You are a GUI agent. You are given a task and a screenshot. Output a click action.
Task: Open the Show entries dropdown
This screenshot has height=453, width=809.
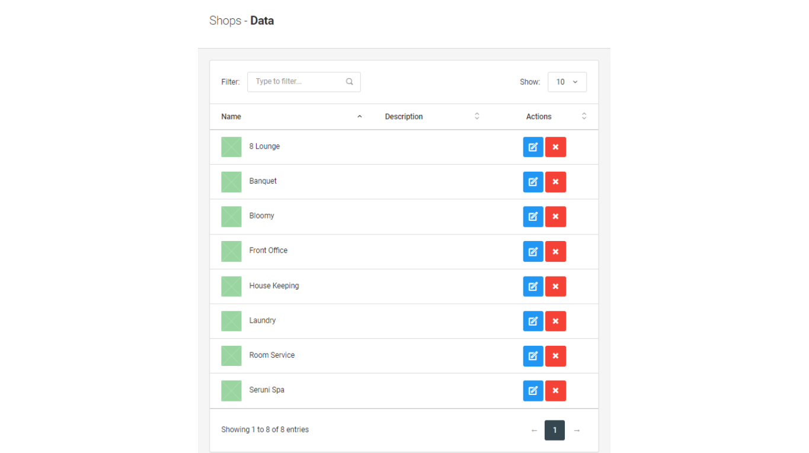[x=567, y=82]
